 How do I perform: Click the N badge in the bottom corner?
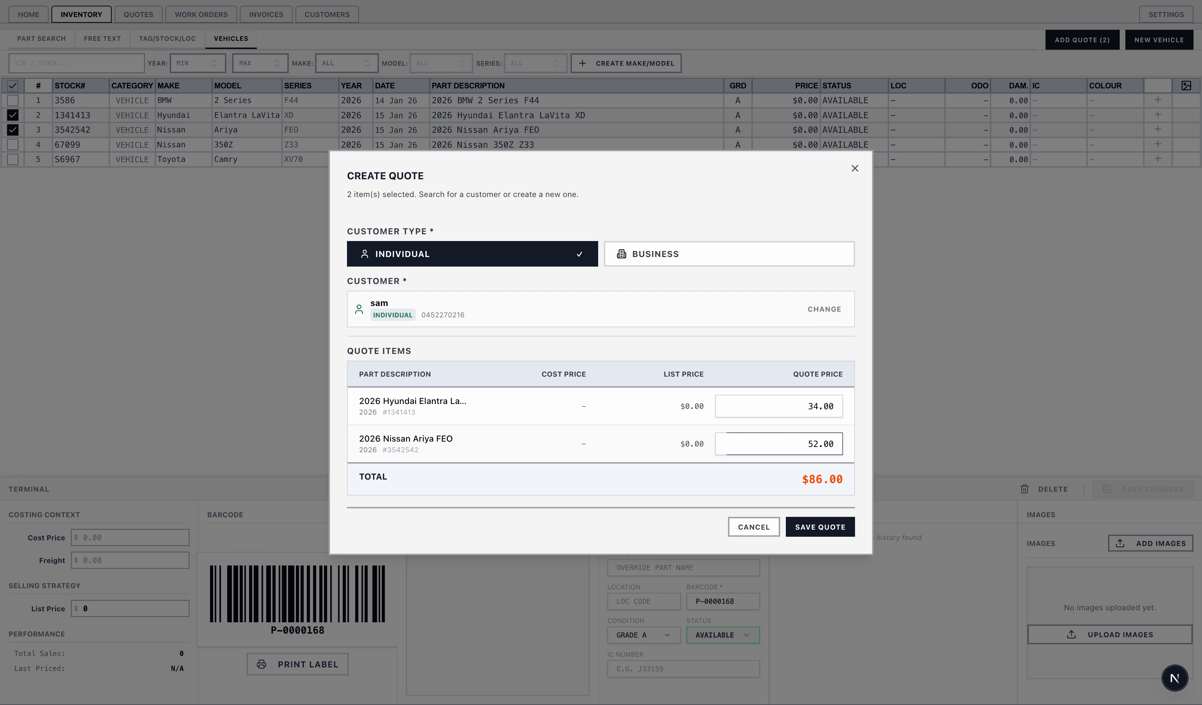coord(1174,677)
